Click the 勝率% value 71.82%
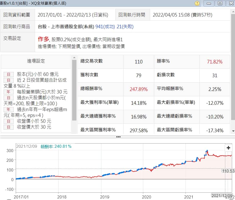Image resolution: width=235 pixels, height=200 pixels. 215,62
